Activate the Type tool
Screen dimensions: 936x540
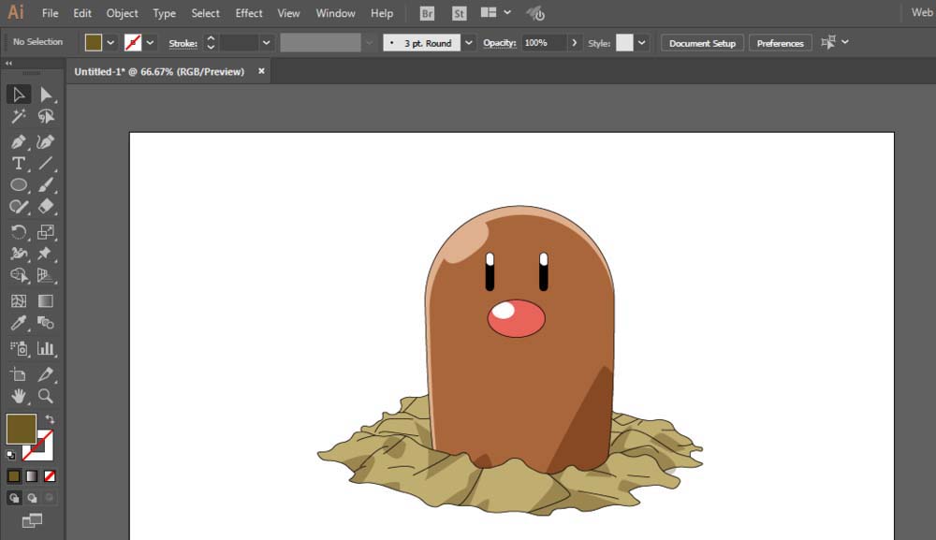click(x=18, y=164)
